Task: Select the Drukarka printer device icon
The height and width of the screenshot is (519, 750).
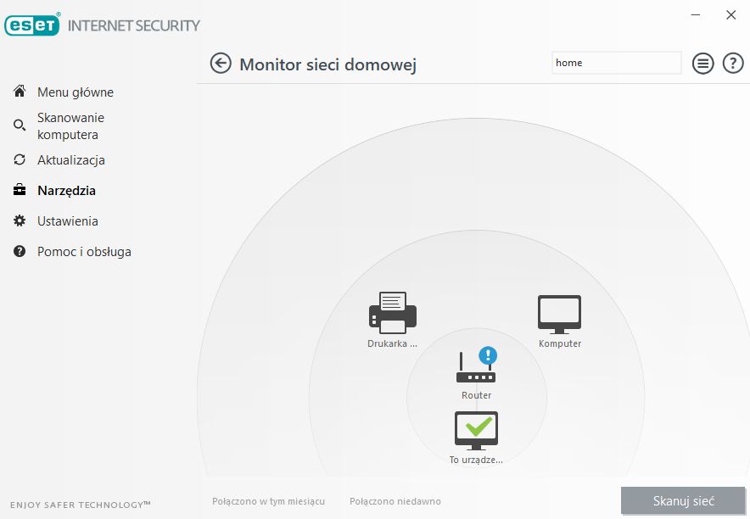Action: 393,313
